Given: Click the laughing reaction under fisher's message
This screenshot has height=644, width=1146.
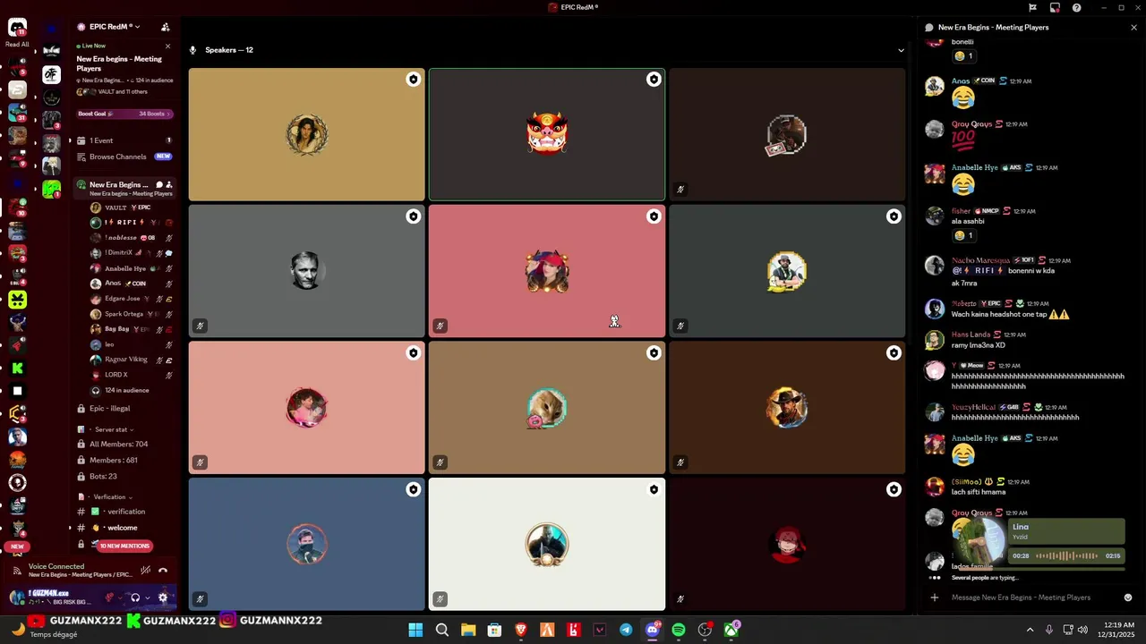Looking at the screenshot, I should [964, 235].
